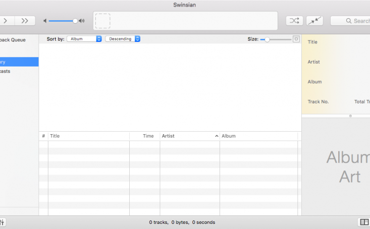
Task: Open the Sort by Album dropdown
Action: pos(84,39)
